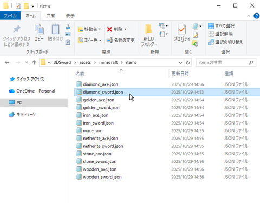Expand the recent locations chevron
The image size is (260, 203).
coord(27,62)
